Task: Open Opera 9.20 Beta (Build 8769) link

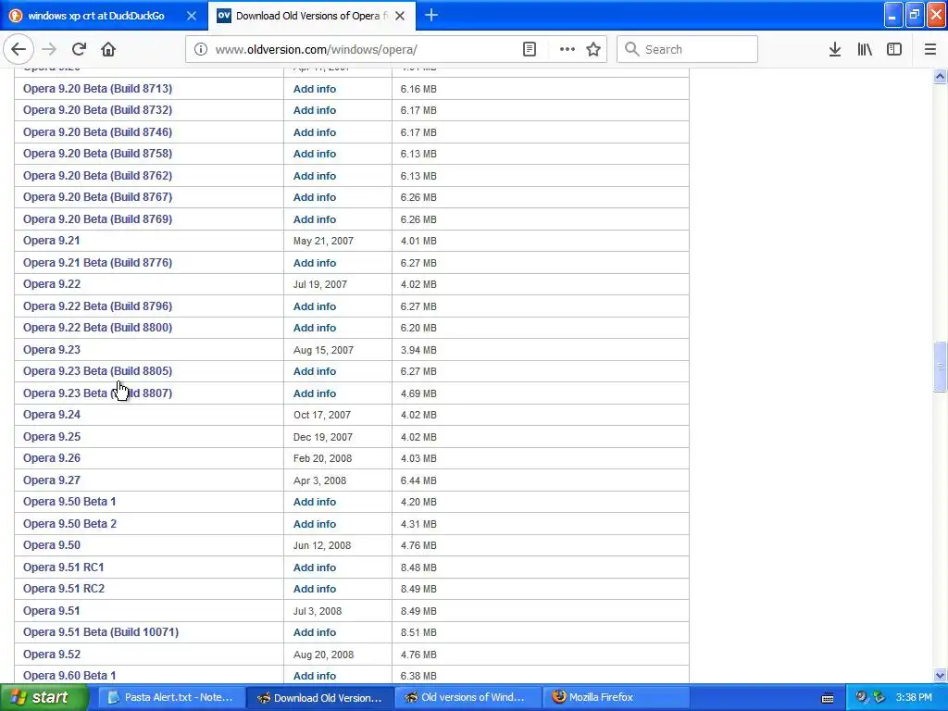Action: [x=97, y=218]
